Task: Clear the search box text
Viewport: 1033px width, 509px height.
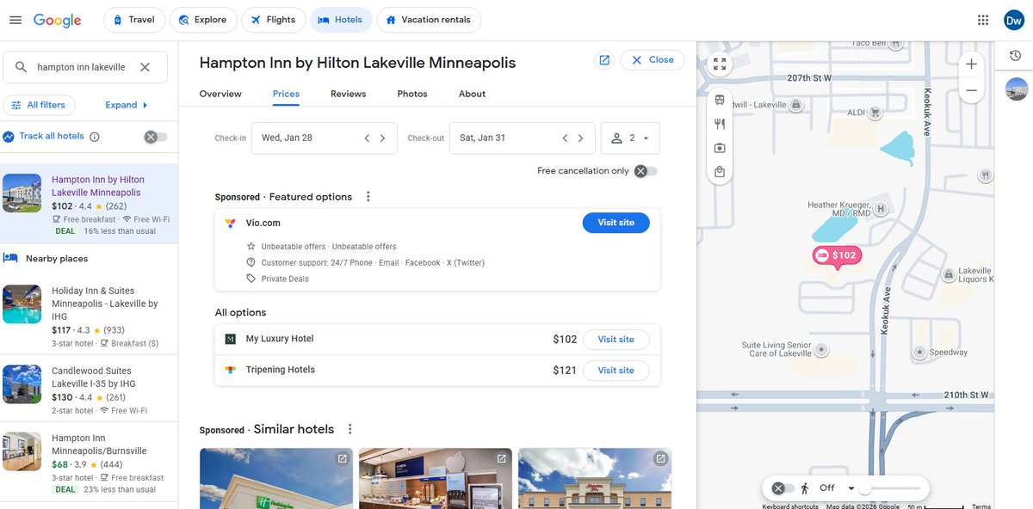Action: click(x=145, y=67)
